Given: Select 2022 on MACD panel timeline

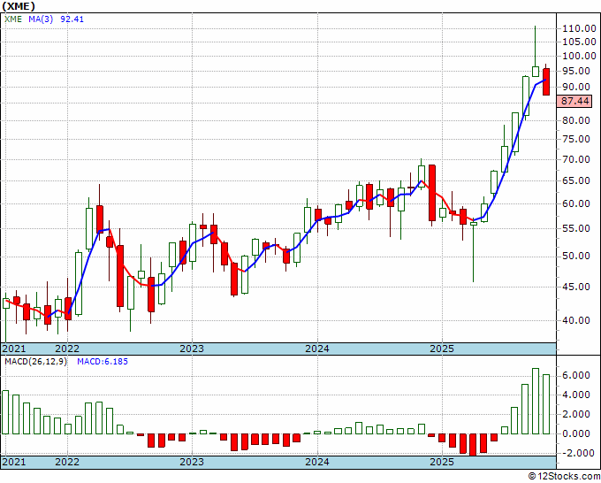Looking at the screenshot, I should pos(67,462).
